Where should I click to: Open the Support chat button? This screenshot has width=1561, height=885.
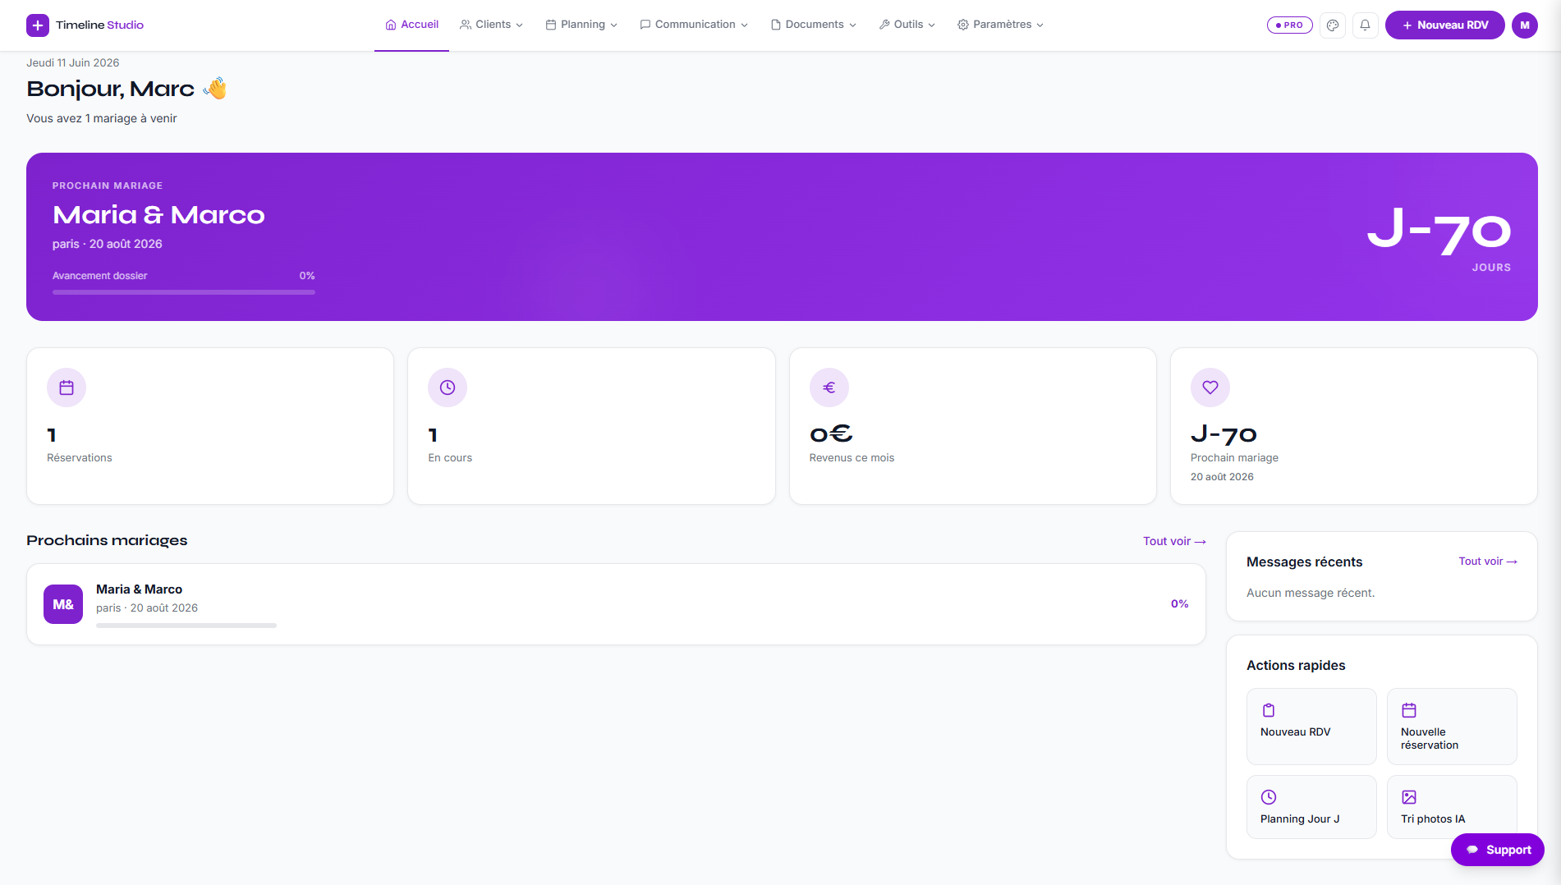pos(1498,850)
